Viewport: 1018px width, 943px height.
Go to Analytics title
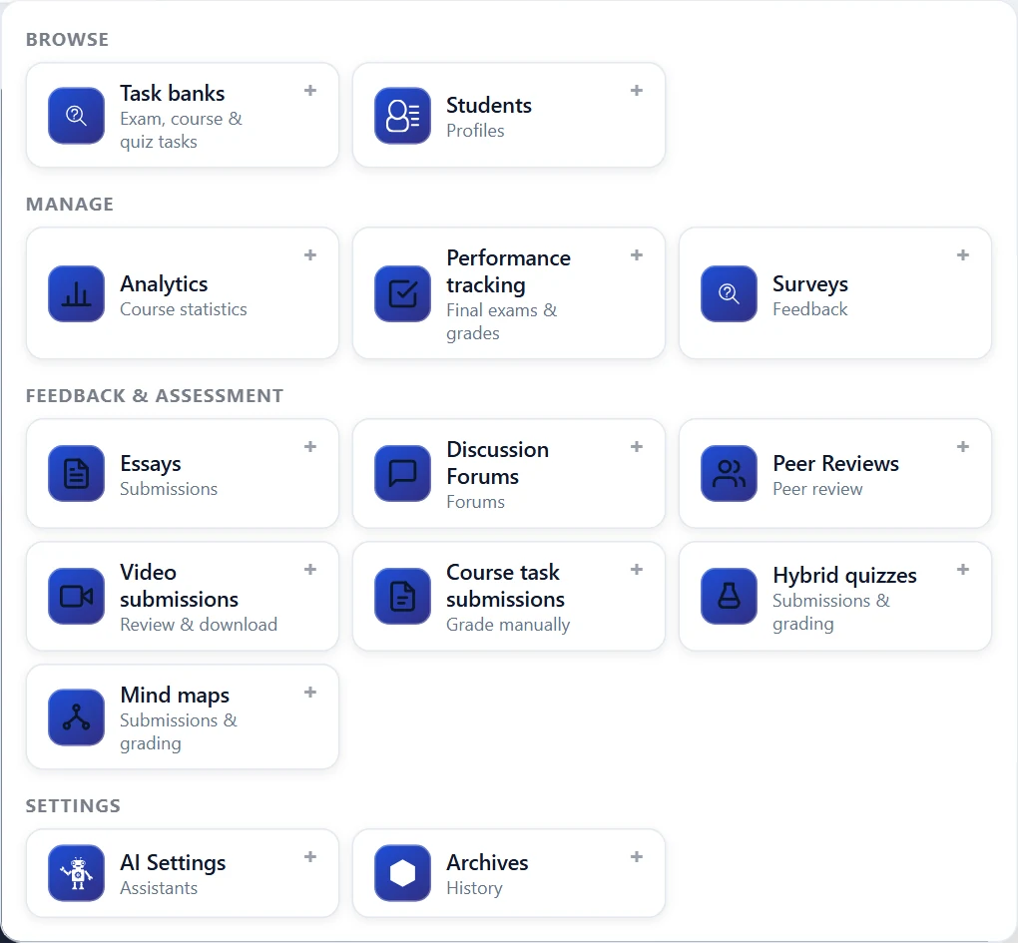[x=164, y=284]
